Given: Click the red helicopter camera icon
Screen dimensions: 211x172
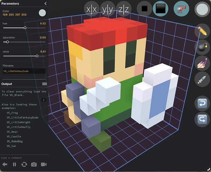Looking at the screenshot, I should 181,9.
